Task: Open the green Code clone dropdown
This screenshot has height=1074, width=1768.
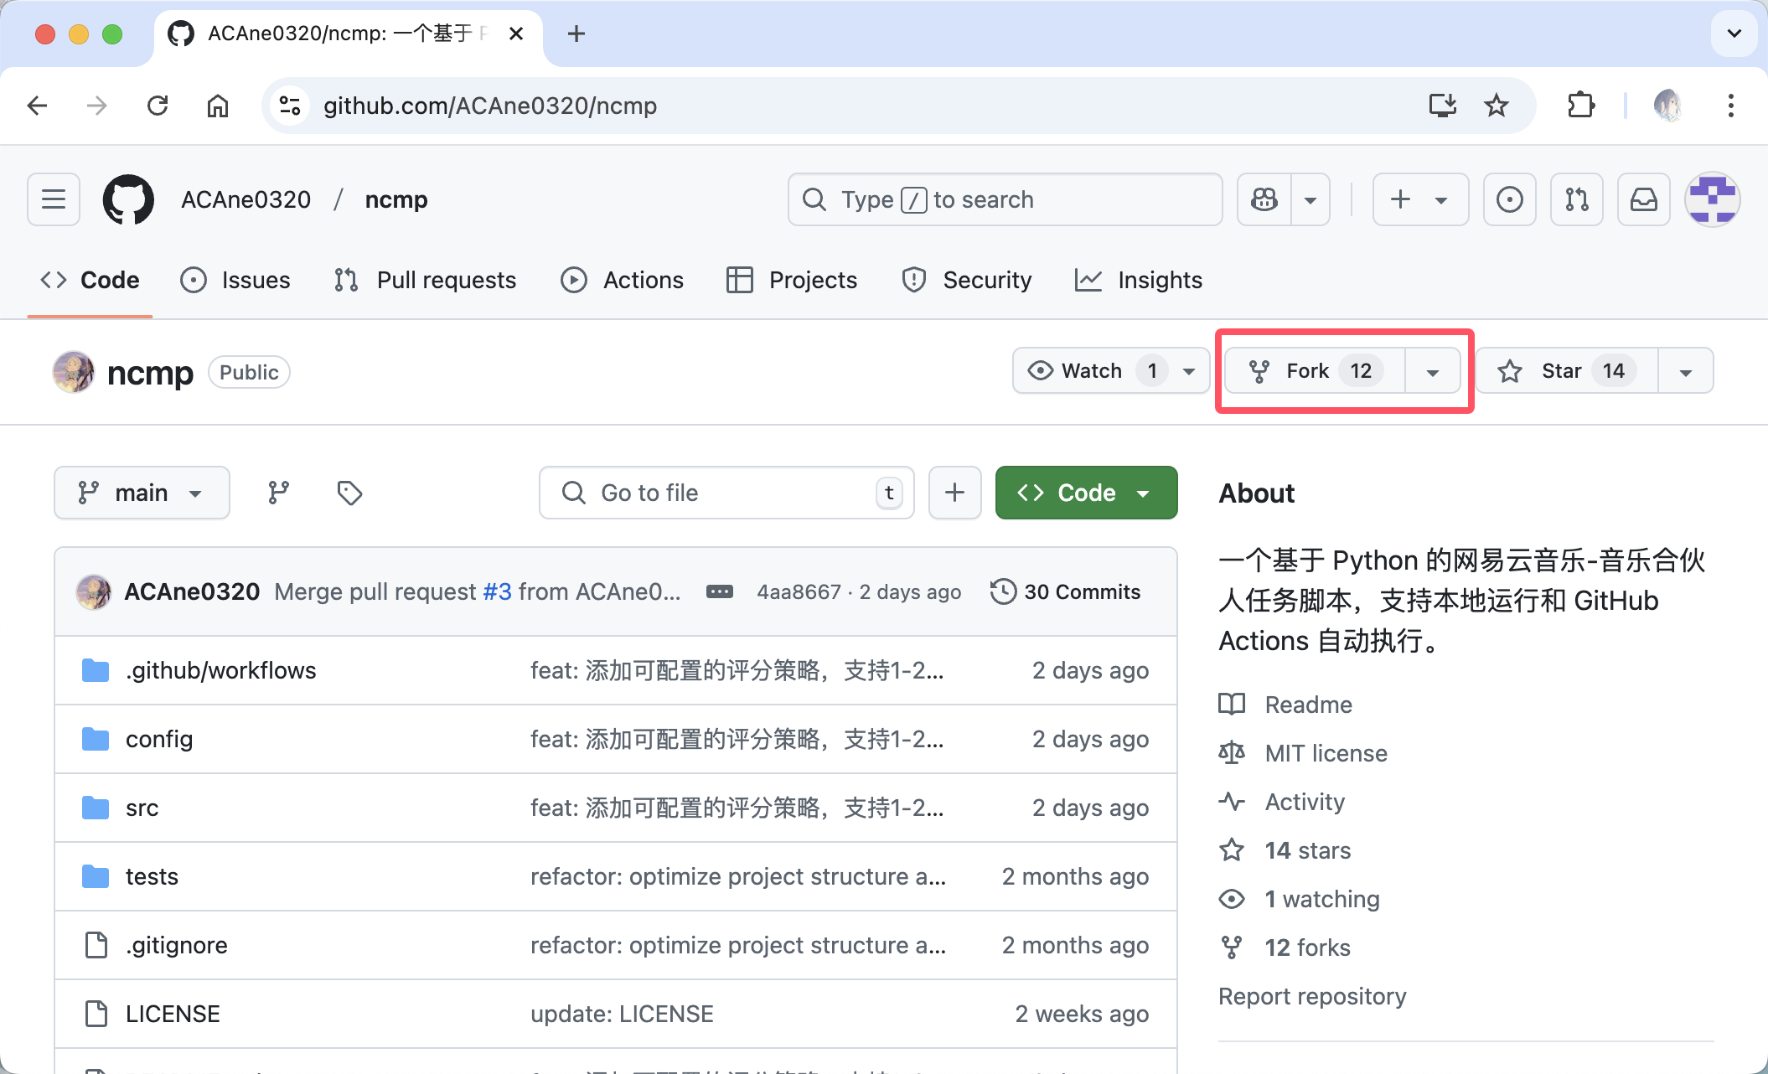Action: (x=1086, y=493)
